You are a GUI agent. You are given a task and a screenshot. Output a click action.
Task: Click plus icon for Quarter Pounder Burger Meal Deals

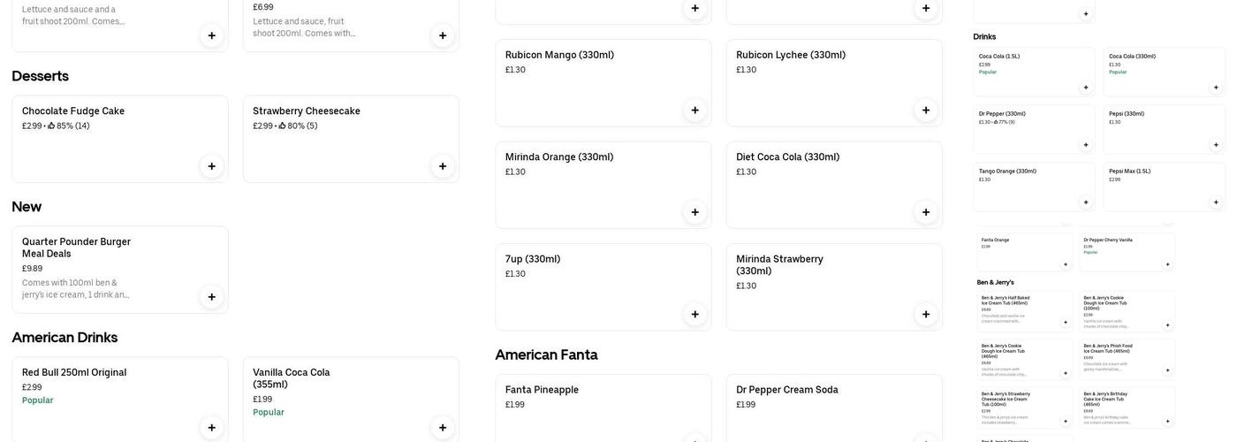coord(211,297)
